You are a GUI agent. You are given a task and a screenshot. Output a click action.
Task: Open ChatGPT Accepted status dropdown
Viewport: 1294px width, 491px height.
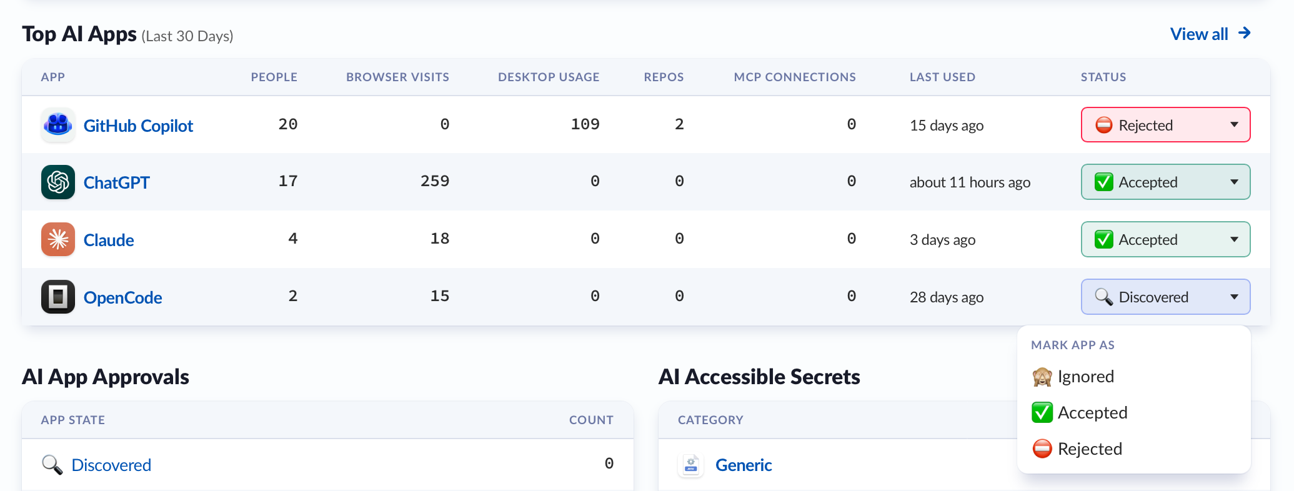point(1165,182)
